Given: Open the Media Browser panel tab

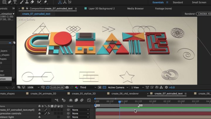Looking at the screenshot, I should (135, 9).
